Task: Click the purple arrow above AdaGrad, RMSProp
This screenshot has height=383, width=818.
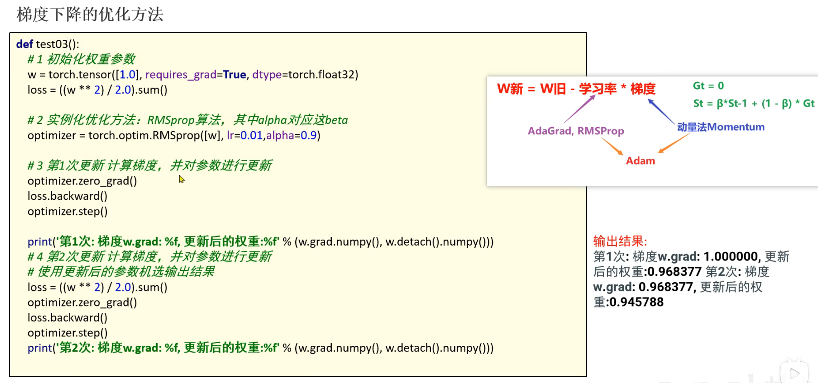Action: (x=580, y=109)
